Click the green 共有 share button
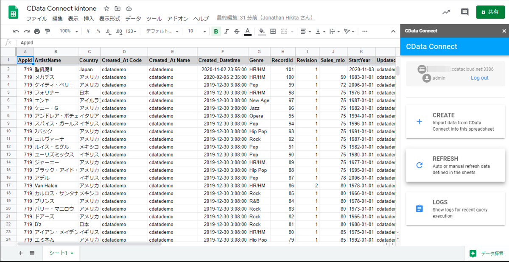Screen dimensions: 509x262 [x=490, y=12]
